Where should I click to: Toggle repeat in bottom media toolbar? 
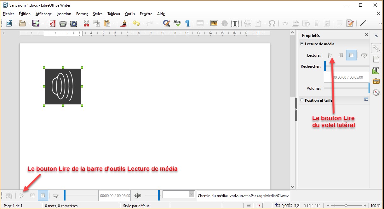click(x=56, y=195)
